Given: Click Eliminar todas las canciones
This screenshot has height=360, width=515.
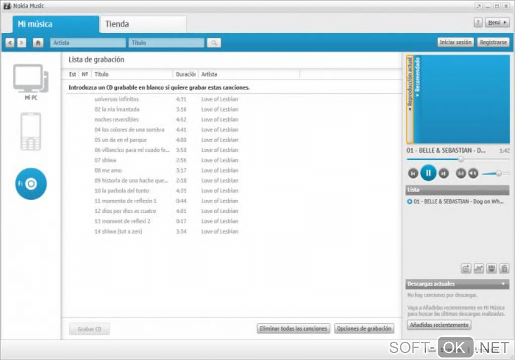Looking at the screenshot, I should [293, 329].
